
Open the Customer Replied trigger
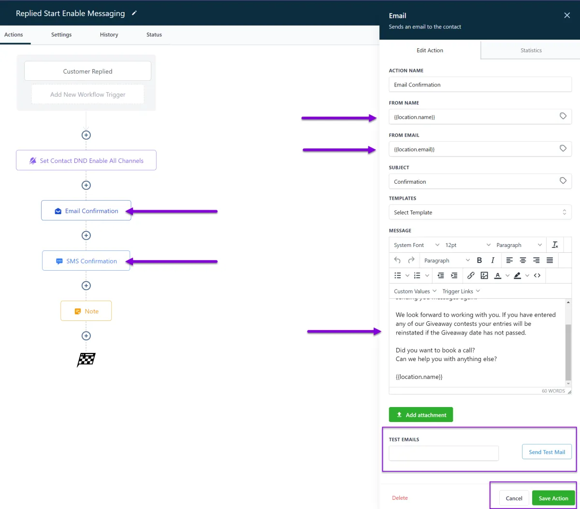tap(87, 71)
